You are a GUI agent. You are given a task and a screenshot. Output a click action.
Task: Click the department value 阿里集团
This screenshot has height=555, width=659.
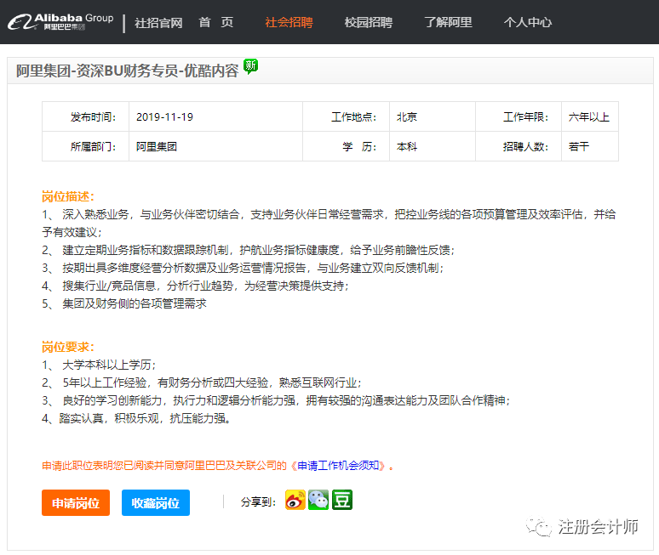pos(157,146)
